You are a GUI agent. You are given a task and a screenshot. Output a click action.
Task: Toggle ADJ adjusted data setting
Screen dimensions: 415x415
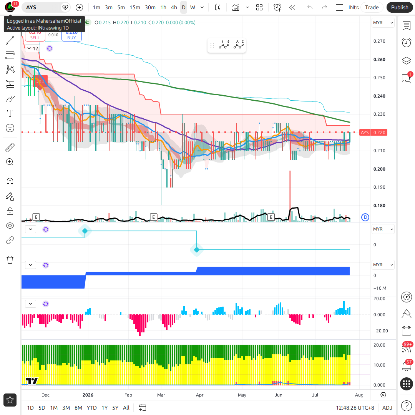coord(387,408)
